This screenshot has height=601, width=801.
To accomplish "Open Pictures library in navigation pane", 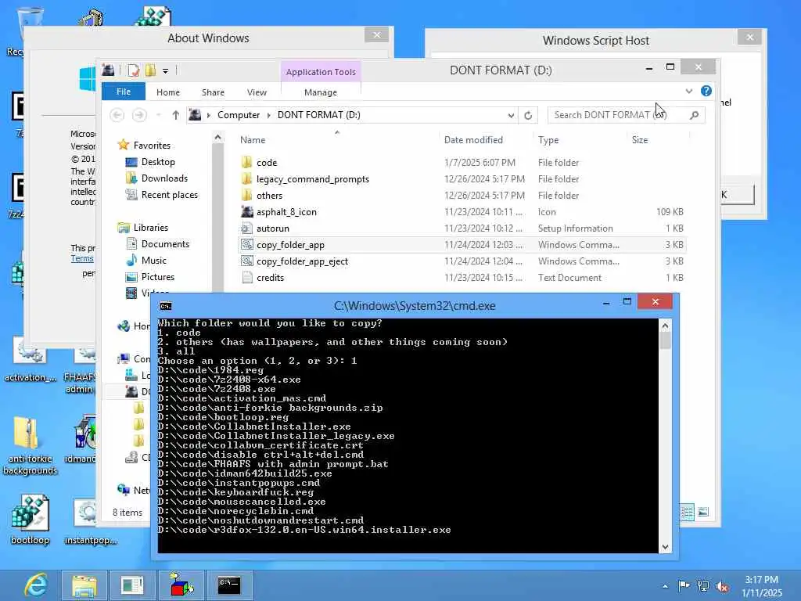I will (x=158, y=276).
